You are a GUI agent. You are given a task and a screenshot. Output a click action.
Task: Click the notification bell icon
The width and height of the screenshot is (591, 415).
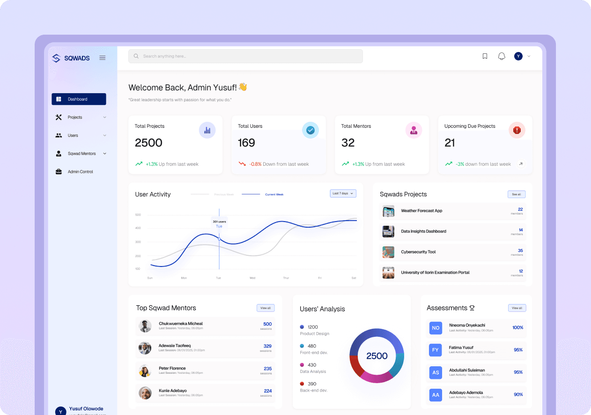(x=502, y=56)
